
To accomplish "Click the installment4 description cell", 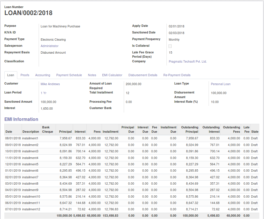I will click(x=30, y=158).
